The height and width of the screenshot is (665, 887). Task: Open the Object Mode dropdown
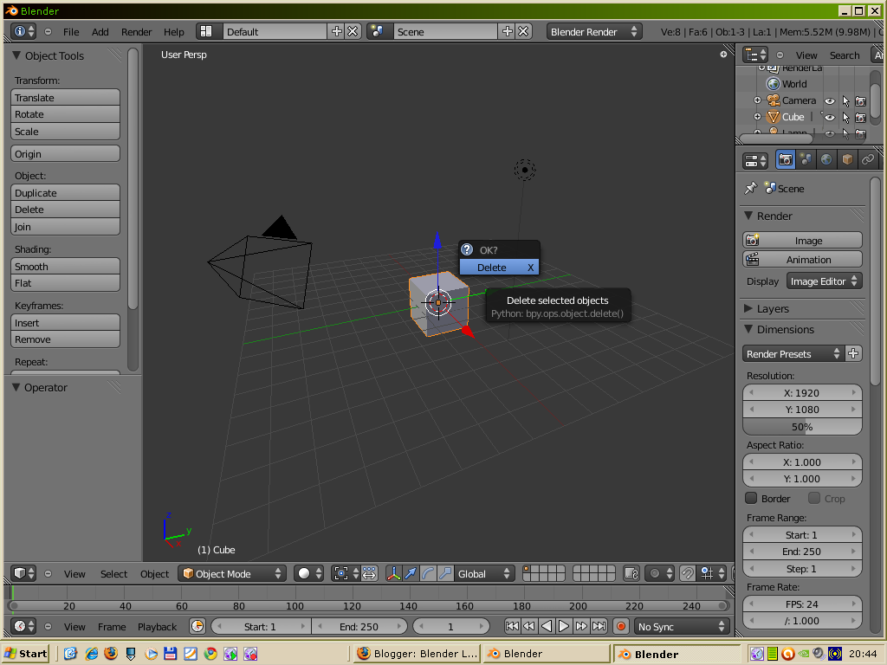(x=232, y=573)
